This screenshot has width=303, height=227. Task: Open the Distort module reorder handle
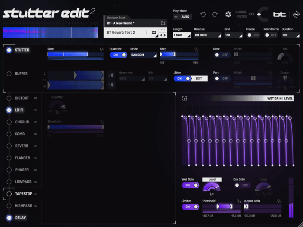[36, 98]
